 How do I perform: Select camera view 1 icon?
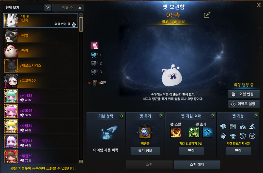(95, 55)
